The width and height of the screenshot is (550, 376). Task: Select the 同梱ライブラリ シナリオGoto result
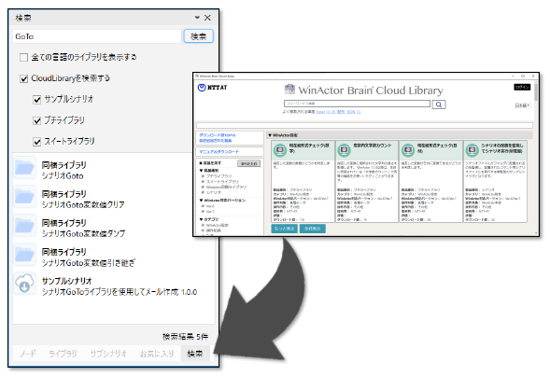pos(114,171)
